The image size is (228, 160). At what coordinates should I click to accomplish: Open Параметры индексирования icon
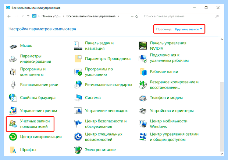click(13, 59)
